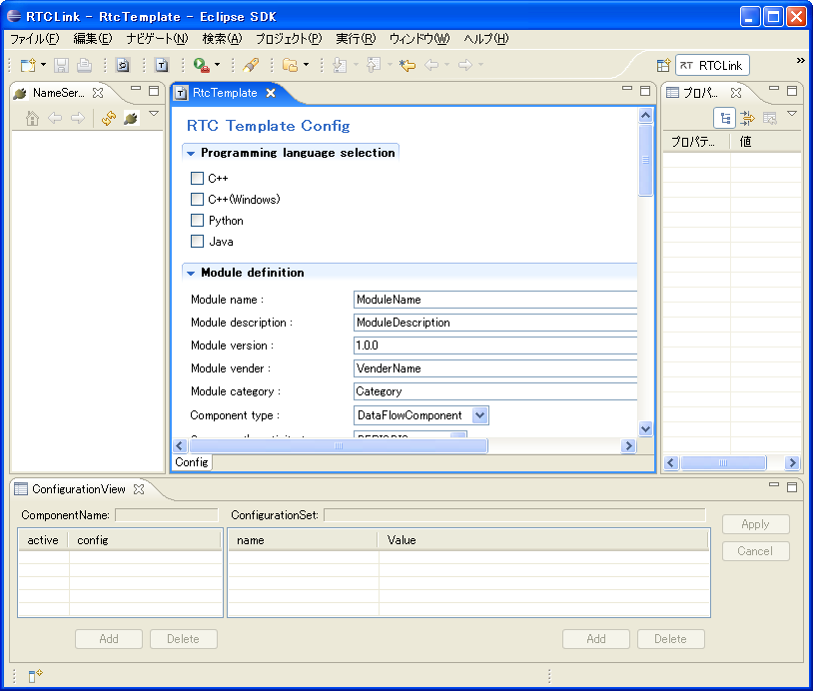Viewport: 813px width, 691px height.
Task: Open the New wizard dropdown arrow
Action: click(x=43, y=65)
